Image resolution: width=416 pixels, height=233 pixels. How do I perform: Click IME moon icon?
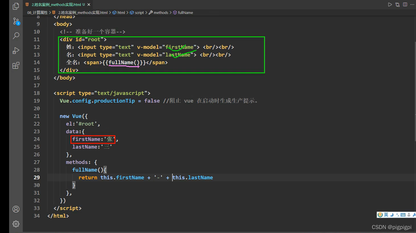click(392, 215)
